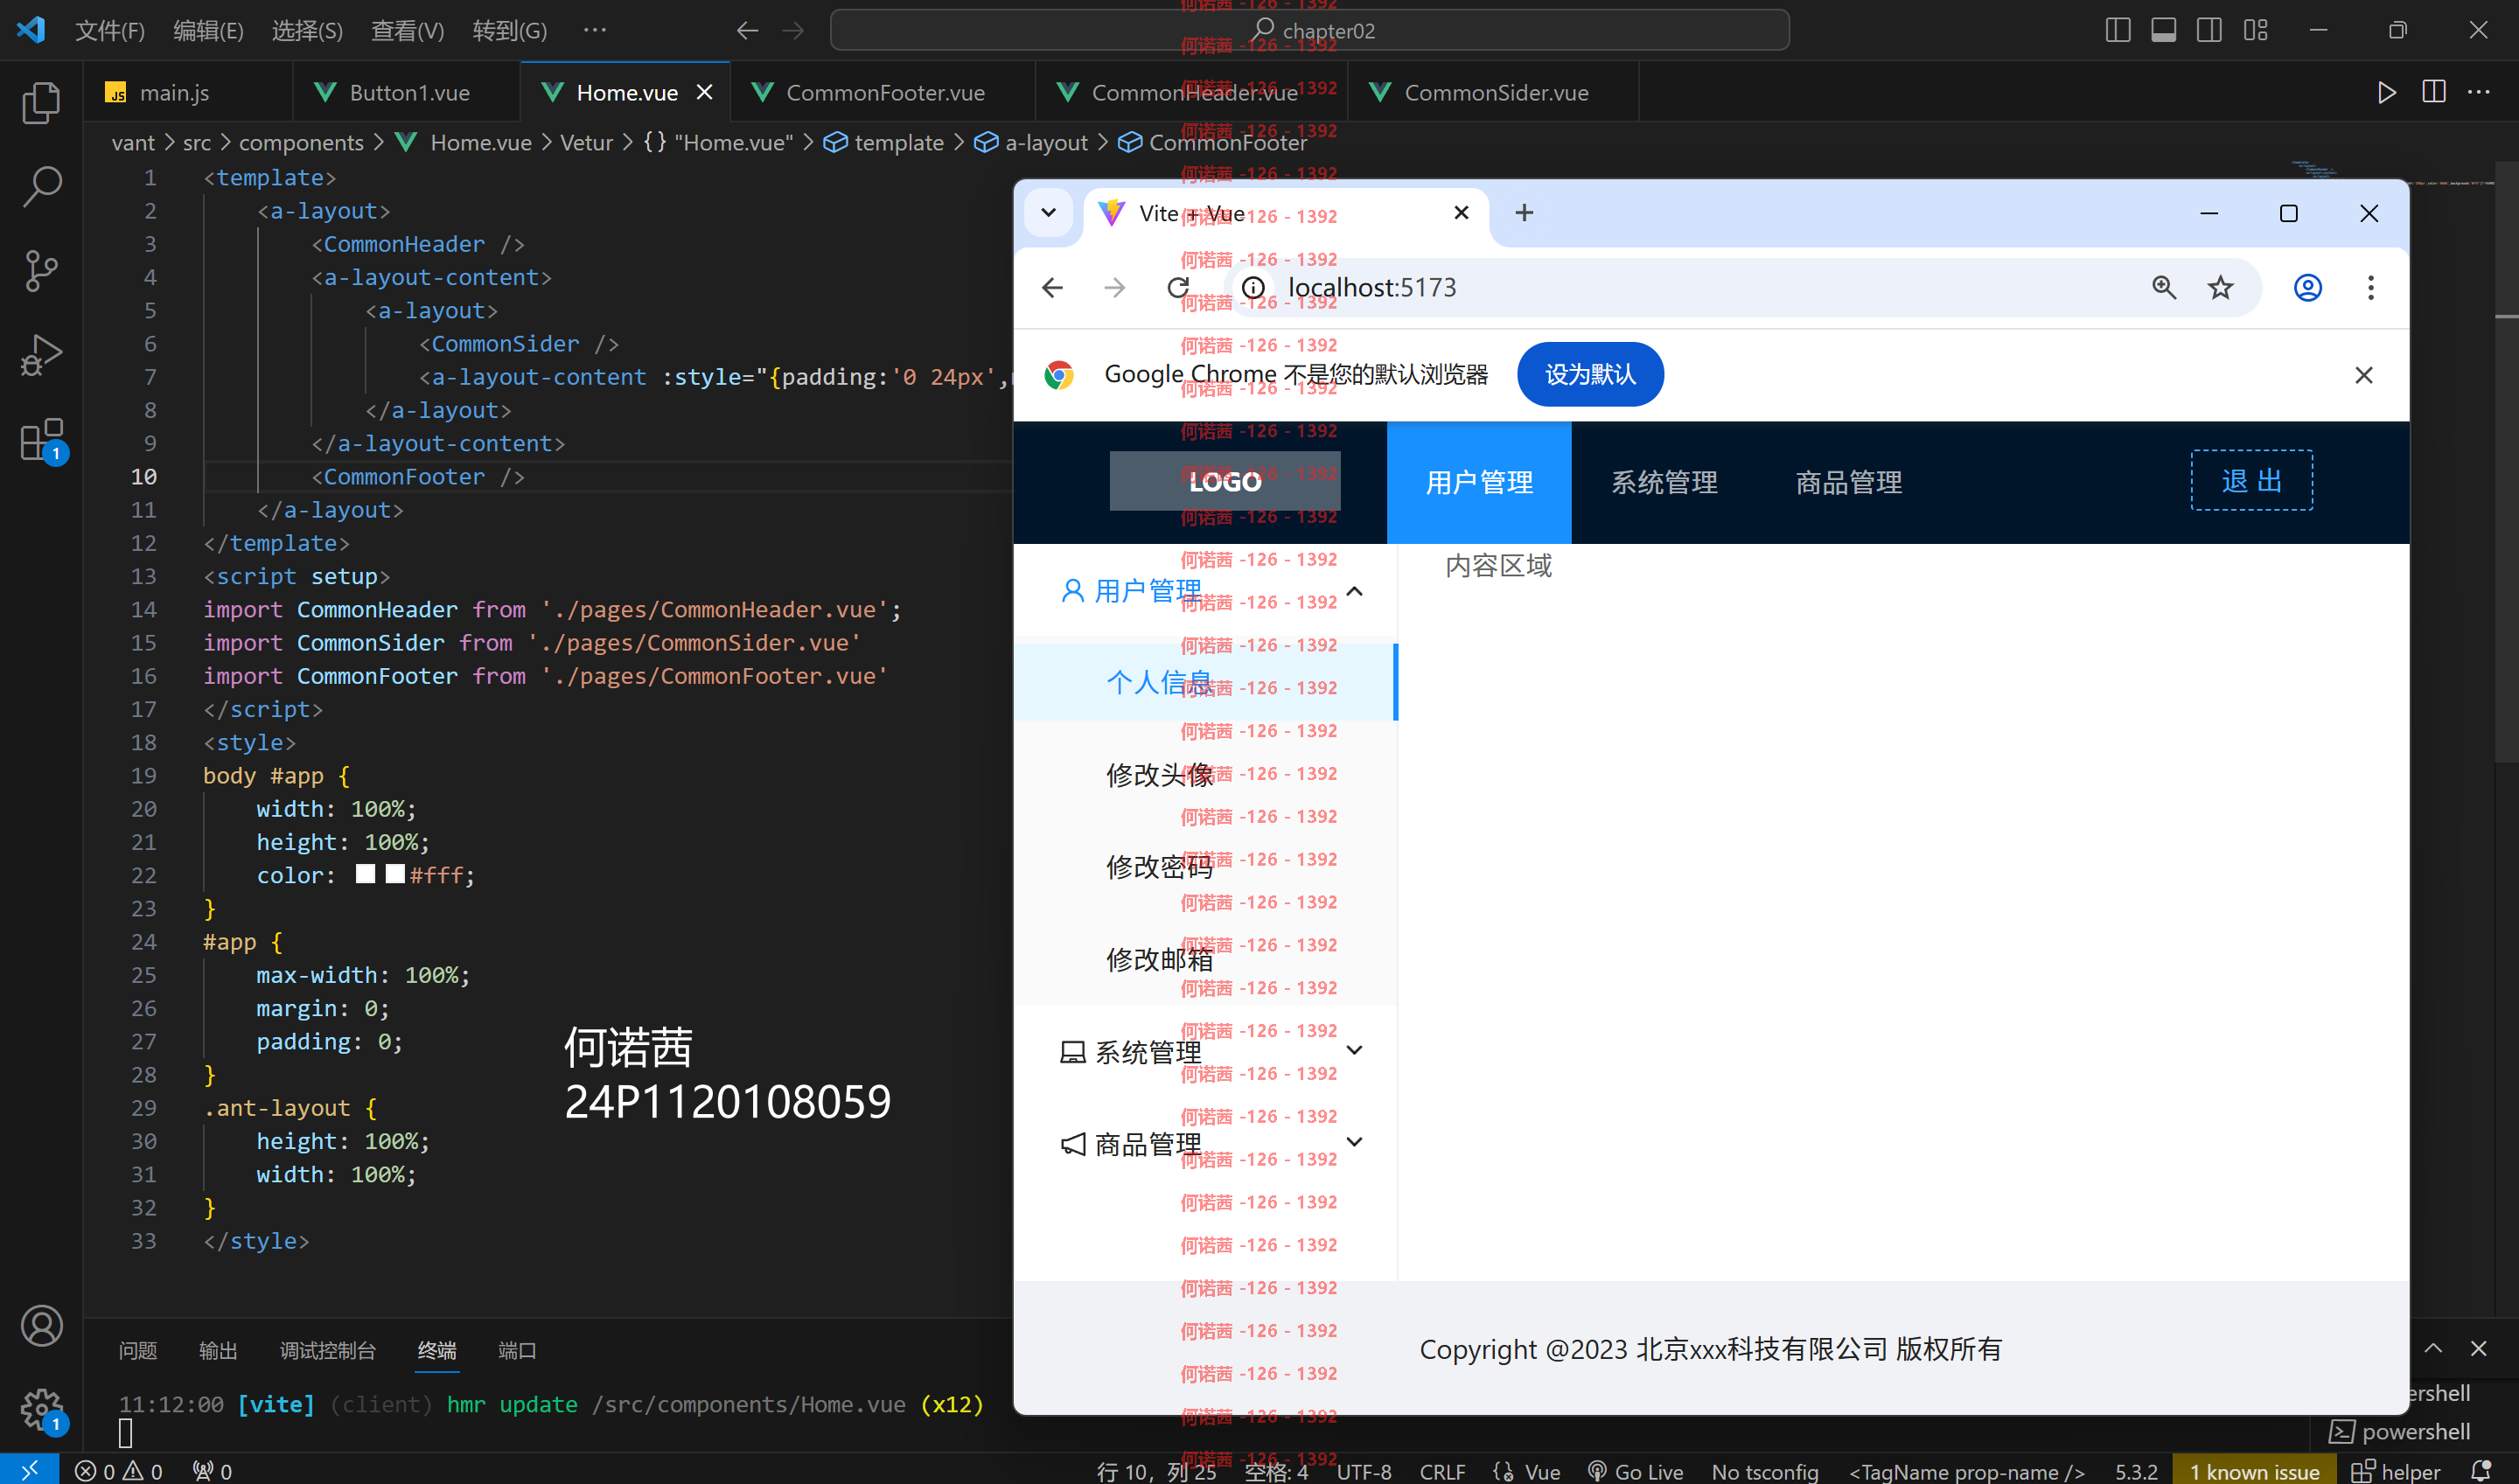This screenshot has width=2519, height=1484.
Task: Switch to 端口 panel tab
Action: coord(517,1351)
